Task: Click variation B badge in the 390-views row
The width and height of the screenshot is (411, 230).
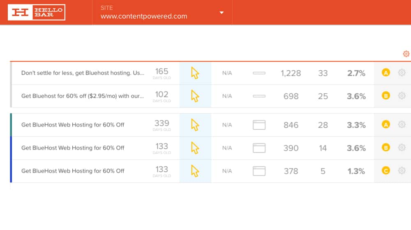Action: [386, 147]
